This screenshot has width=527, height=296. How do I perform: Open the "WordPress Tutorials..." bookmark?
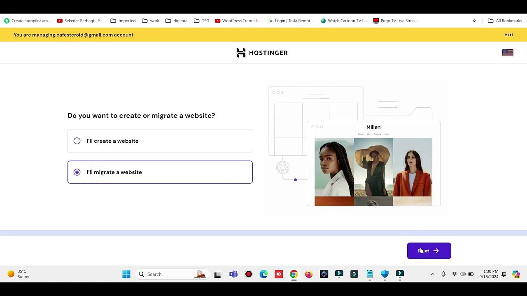pyautogui.click(x=238, y=21)
